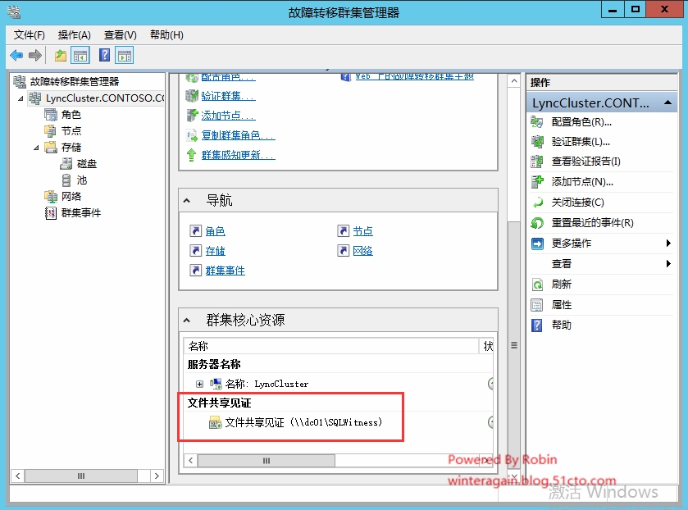Collapse the LyncCluster.CONT... actions header

(667, 102)
